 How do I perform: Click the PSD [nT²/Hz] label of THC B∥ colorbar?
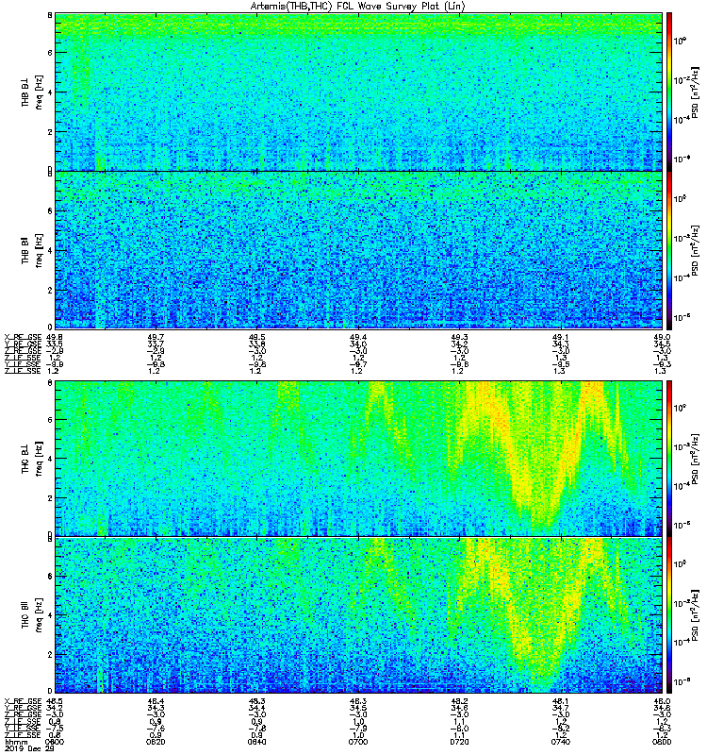[695, 615]
